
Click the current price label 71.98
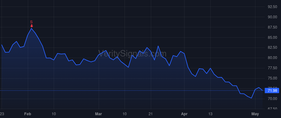click(272, 91)
